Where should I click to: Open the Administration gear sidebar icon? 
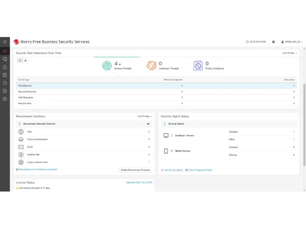[5, 99]
